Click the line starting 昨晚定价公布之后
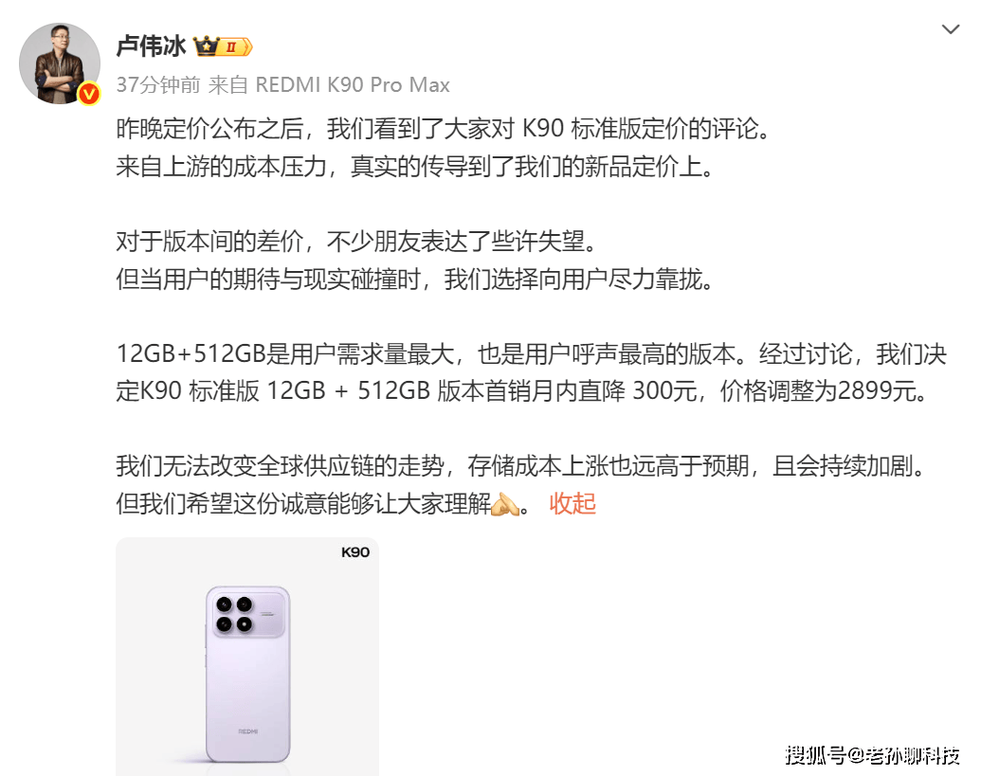This screenshot has width=981, height=776. tap(443, 129)
